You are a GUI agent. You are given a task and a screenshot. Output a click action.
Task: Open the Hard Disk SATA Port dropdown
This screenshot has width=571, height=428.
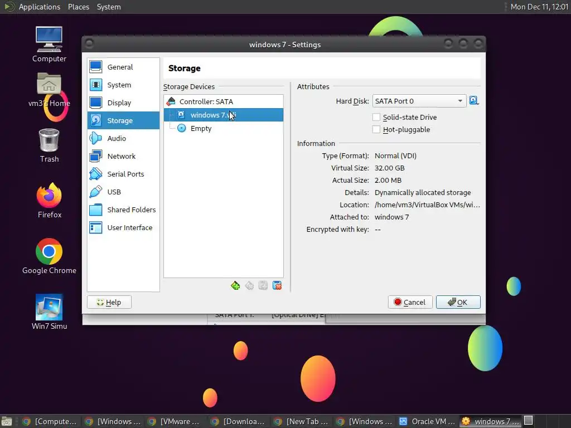pyautogui.click(x=419, y=101)
